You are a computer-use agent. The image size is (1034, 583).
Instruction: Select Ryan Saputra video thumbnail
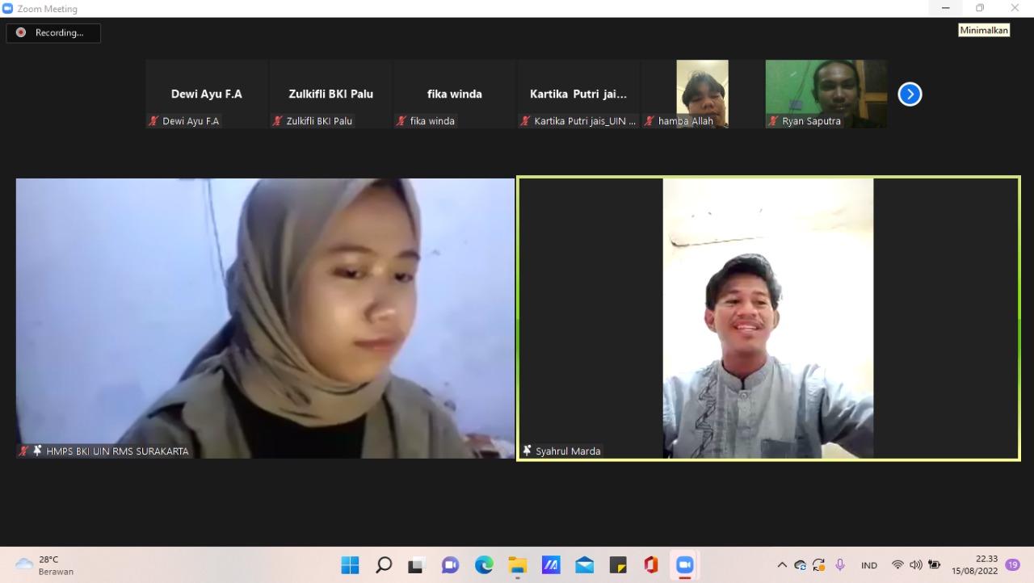[x=826, y=94]
